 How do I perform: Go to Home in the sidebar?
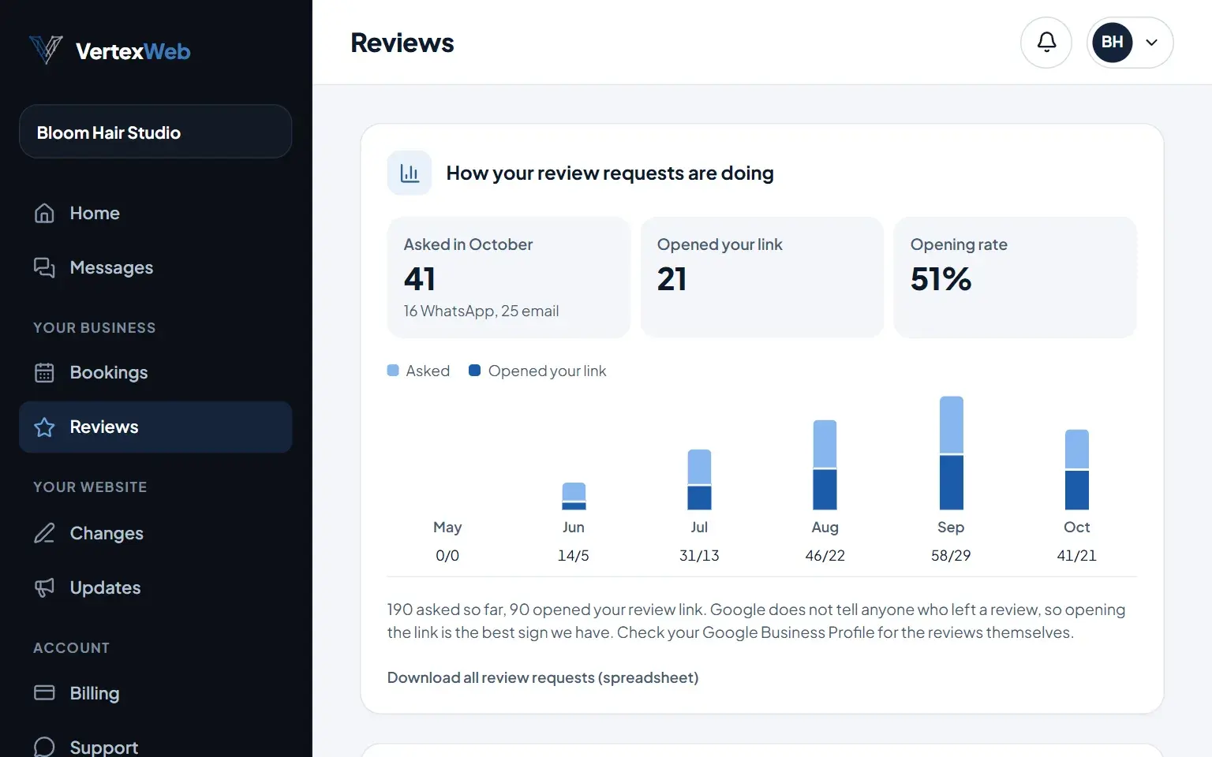[155, 213]
